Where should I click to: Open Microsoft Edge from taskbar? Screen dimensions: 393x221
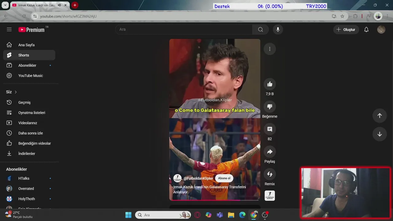pyautogui.click(x=242, y=215)
